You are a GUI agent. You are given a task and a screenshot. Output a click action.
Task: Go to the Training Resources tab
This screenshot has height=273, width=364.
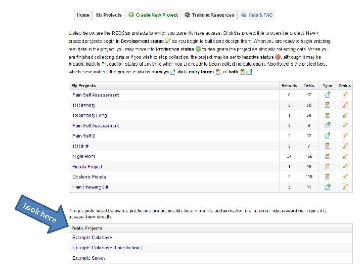pyautogui.click(x=209, y=15)
